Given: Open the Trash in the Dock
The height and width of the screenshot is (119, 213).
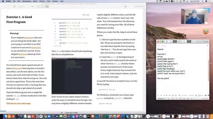Looking at the screenshot, I should pyautogui.click(x=208, y=116).
